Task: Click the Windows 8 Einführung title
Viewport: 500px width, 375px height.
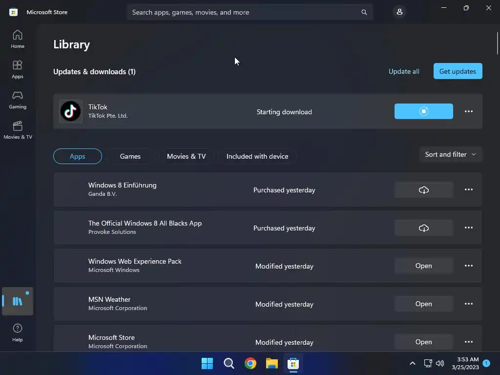Action: point(122,185)
